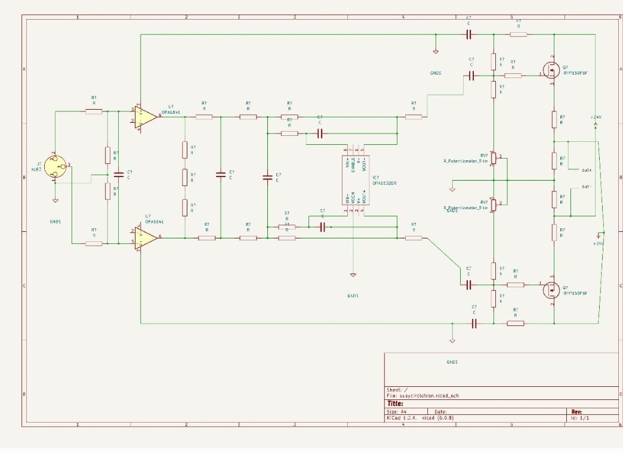Select the lower OPA1641 value label
The width and height of the screenshot is (623, 453).
click(154, 222)
